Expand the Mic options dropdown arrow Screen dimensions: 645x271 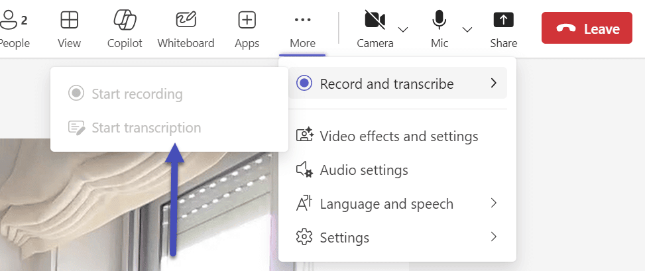click(x=467, y=29)
